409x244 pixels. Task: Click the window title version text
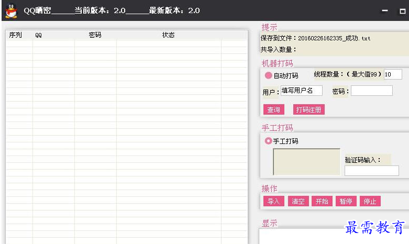click(x=112, y=10)
